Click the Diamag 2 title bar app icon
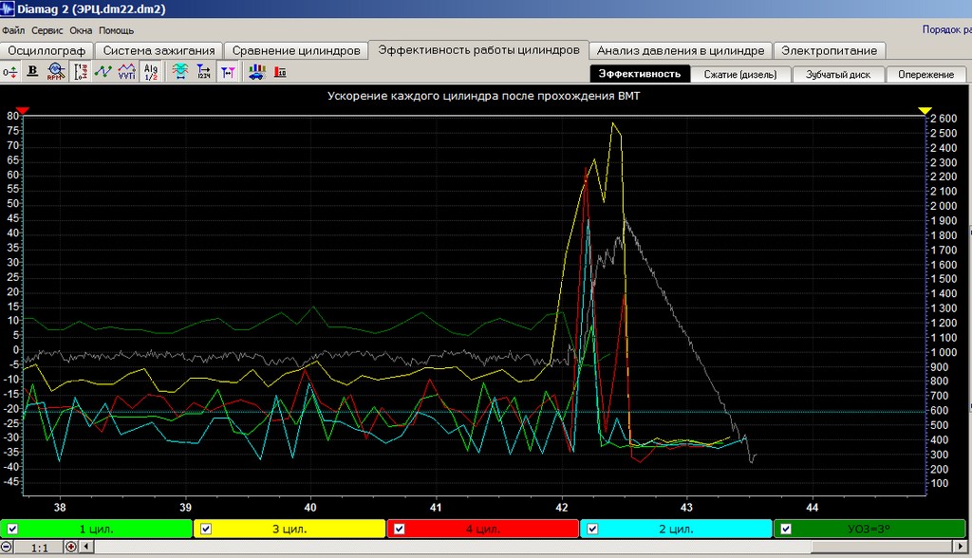 point(8,9)
